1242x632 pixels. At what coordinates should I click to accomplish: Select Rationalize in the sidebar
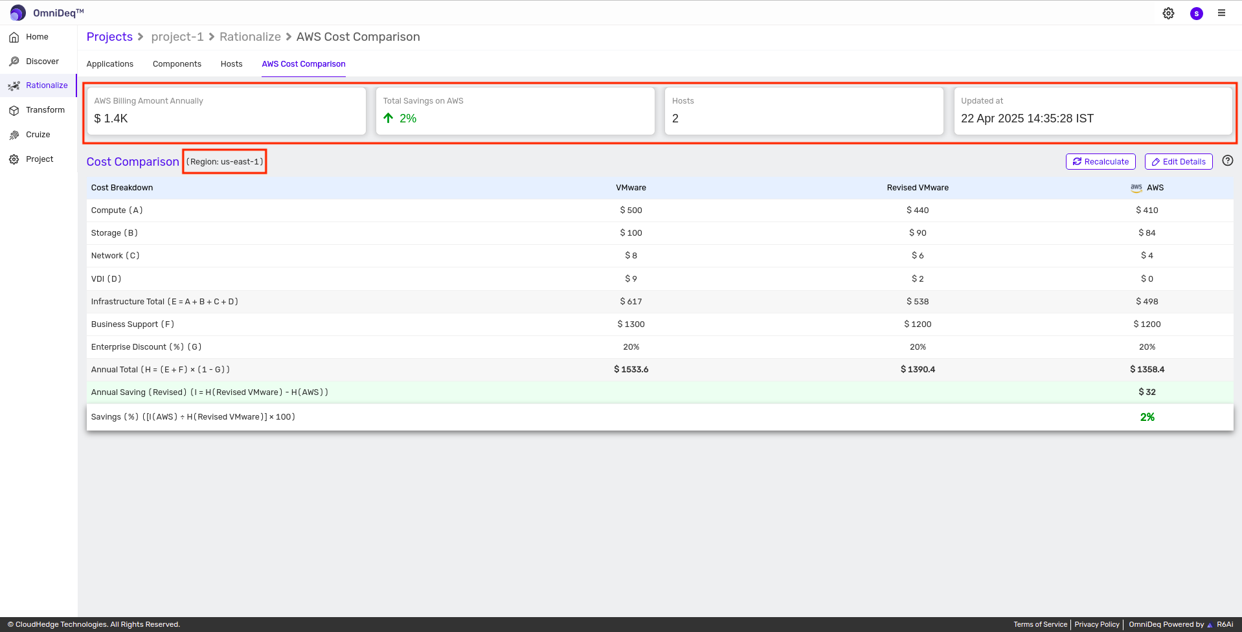click(46, 85)
